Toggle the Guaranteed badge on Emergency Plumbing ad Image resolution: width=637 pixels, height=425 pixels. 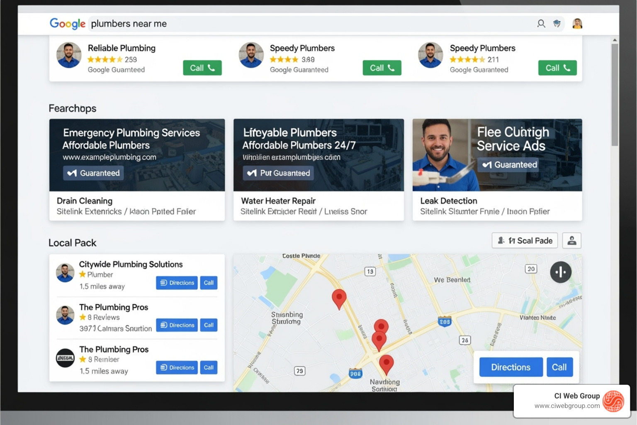coord(93,173)
